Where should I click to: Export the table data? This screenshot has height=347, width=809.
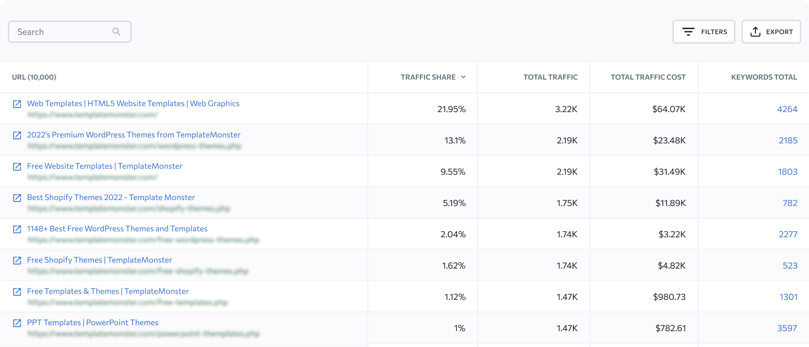click(x=771, y=32)
